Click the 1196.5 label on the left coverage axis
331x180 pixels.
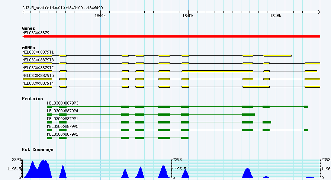pos(15,169)
